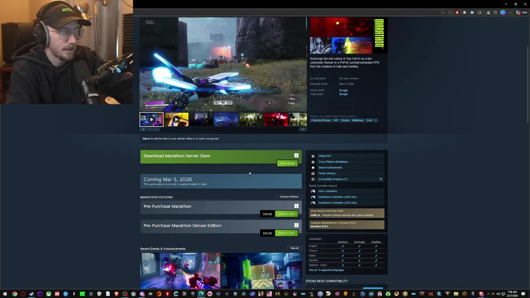Open Brave browser from the taskbar
This screenshot has height=298, width=530.
pyautogui.click(x=116, y=294)
